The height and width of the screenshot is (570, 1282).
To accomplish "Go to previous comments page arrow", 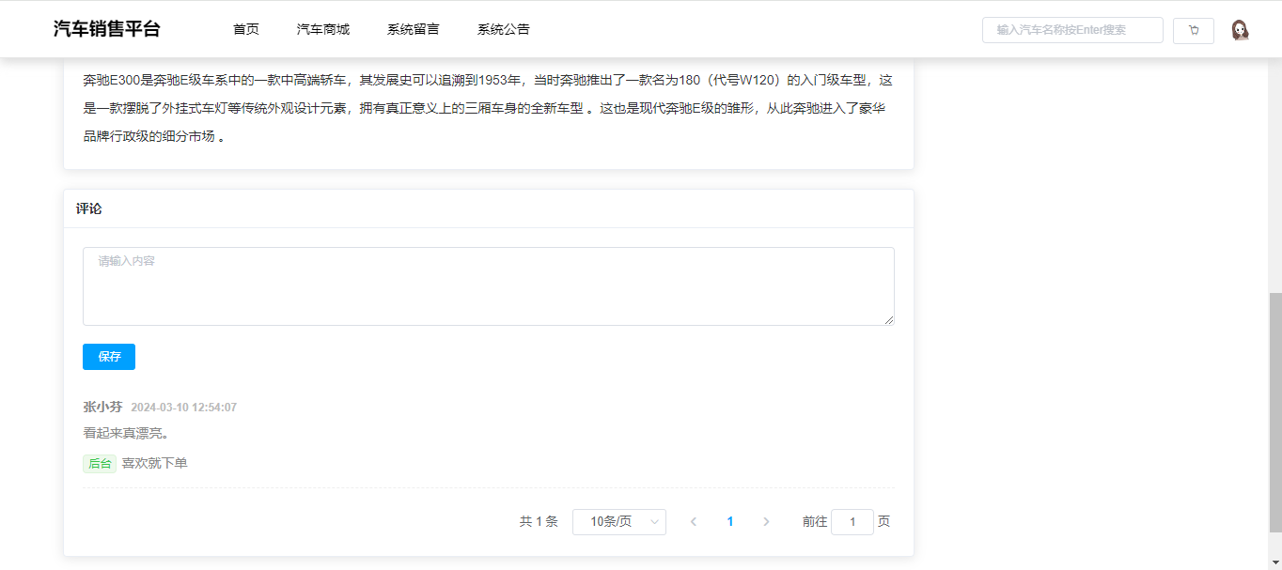I will [x=694, y=522].
